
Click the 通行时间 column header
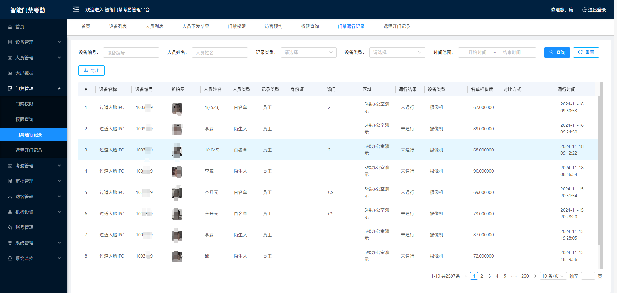pos(567,89)
